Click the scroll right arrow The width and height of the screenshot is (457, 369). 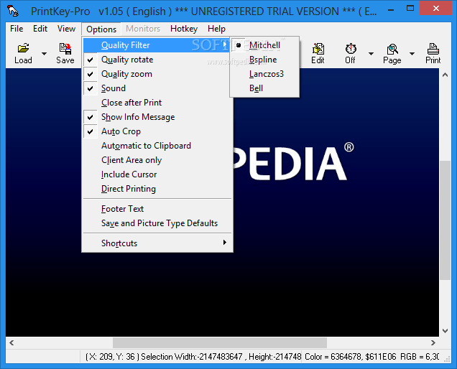pyautogui.click(x=433, y=342)
